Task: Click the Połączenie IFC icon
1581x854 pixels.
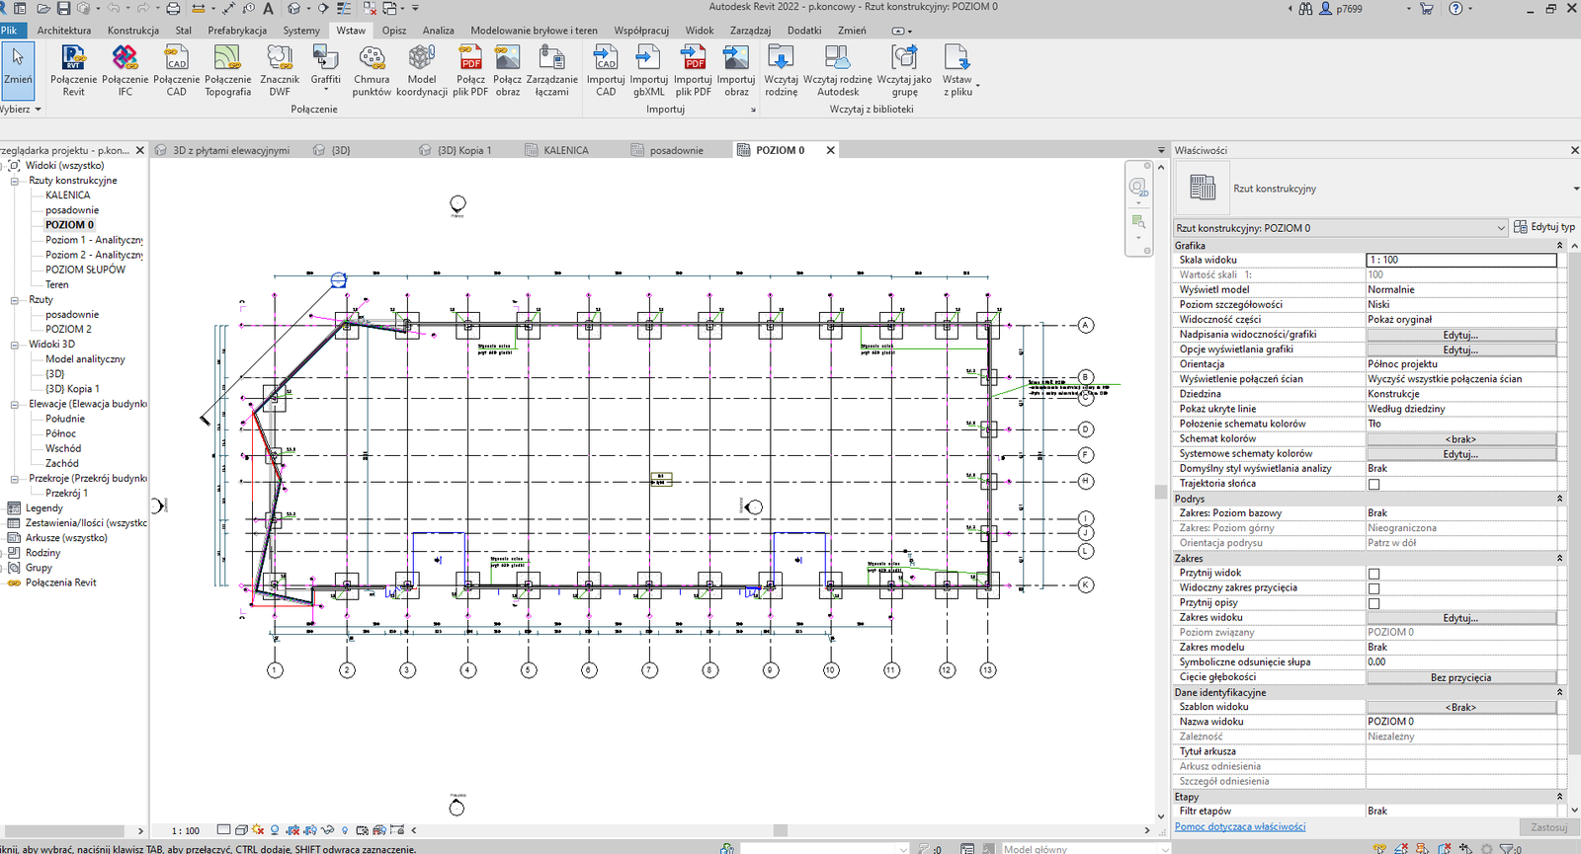Action: coord(125,69)
